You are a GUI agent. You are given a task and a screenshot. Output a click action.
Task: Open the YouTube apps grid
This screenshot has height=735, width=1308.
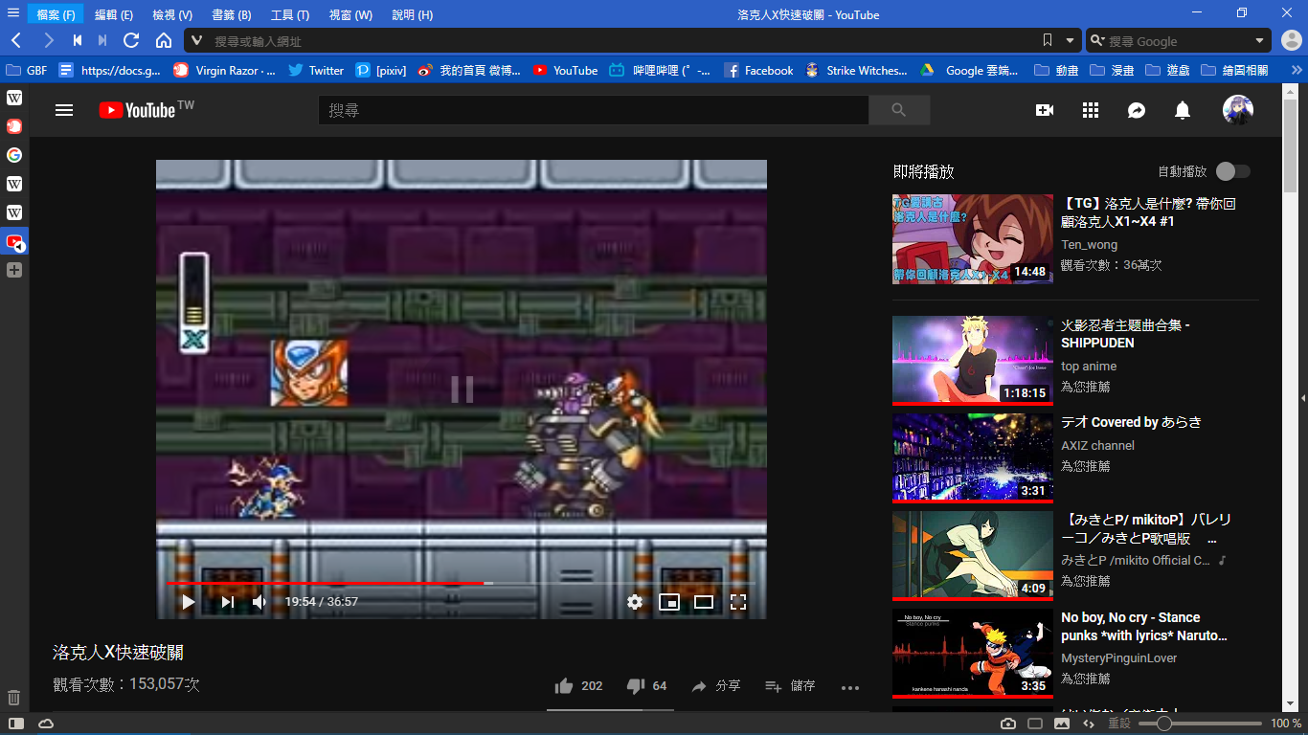1091,110
